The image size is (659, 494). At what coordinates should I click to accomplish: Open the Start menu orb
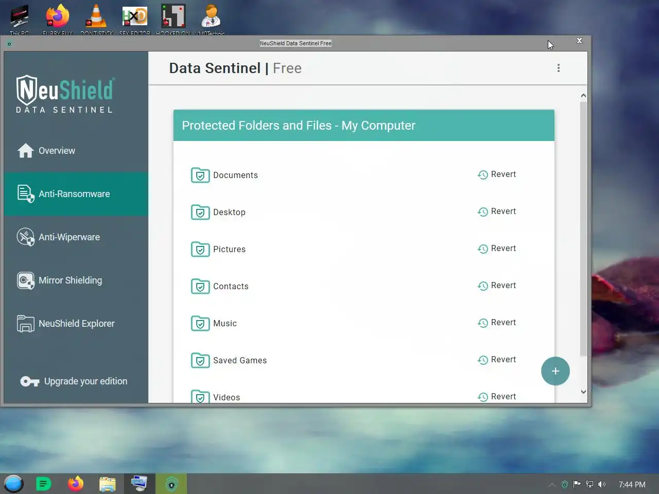(14, 484)
